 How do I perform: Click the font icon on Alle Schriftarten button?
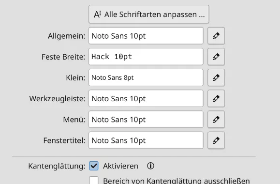point(97,15)
